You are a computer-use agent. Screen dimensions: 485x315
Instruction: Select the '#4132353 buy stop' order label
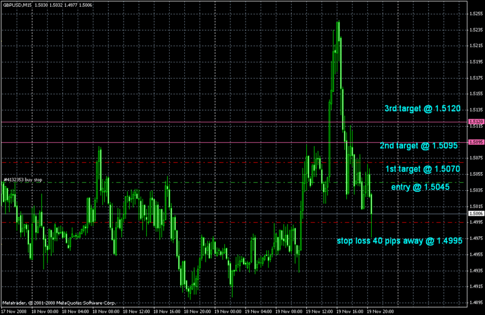pos(23,179)
